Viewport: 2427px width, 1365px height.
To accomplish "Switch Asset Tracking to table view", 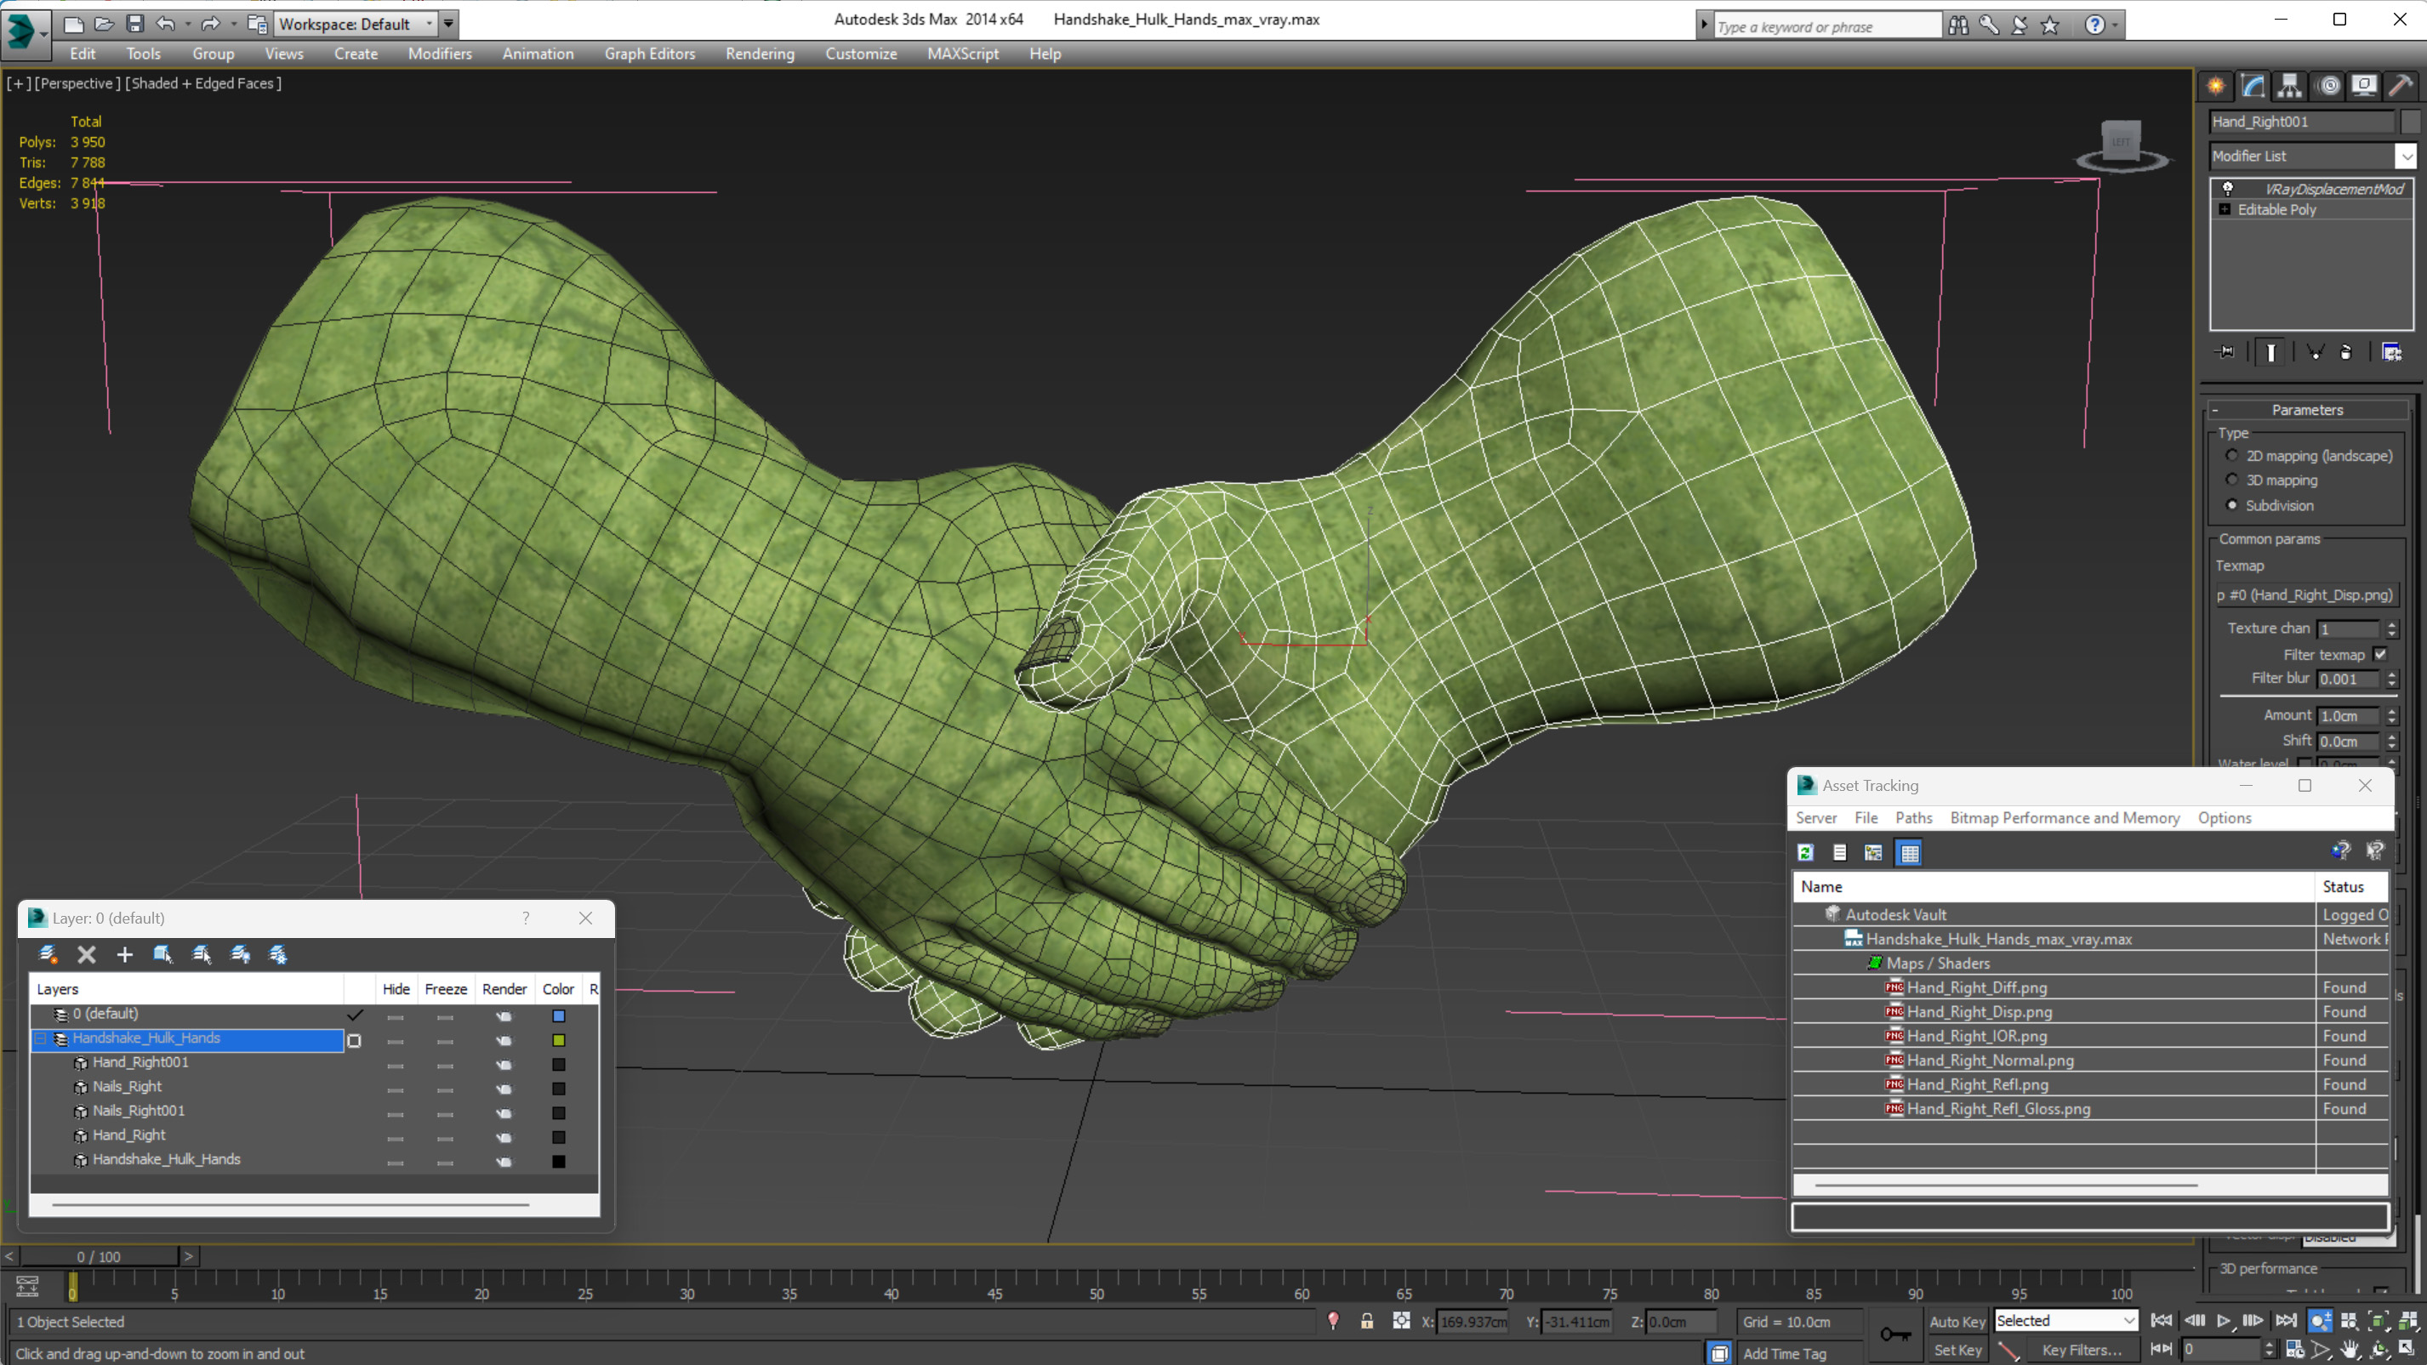I will (x=1909, y=852).
